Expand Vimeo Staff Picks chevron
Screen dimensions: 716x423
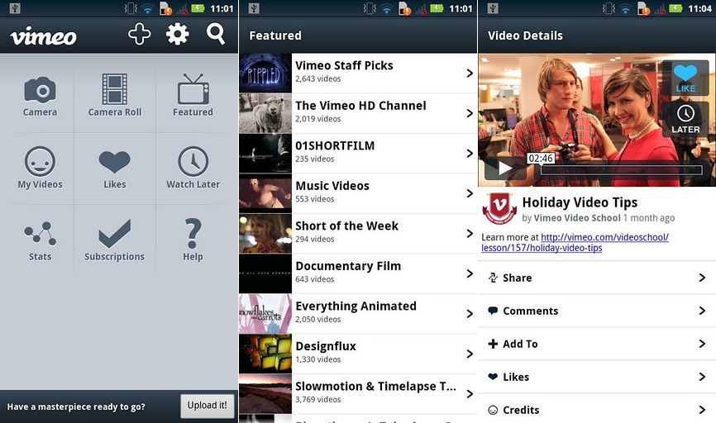470,73
